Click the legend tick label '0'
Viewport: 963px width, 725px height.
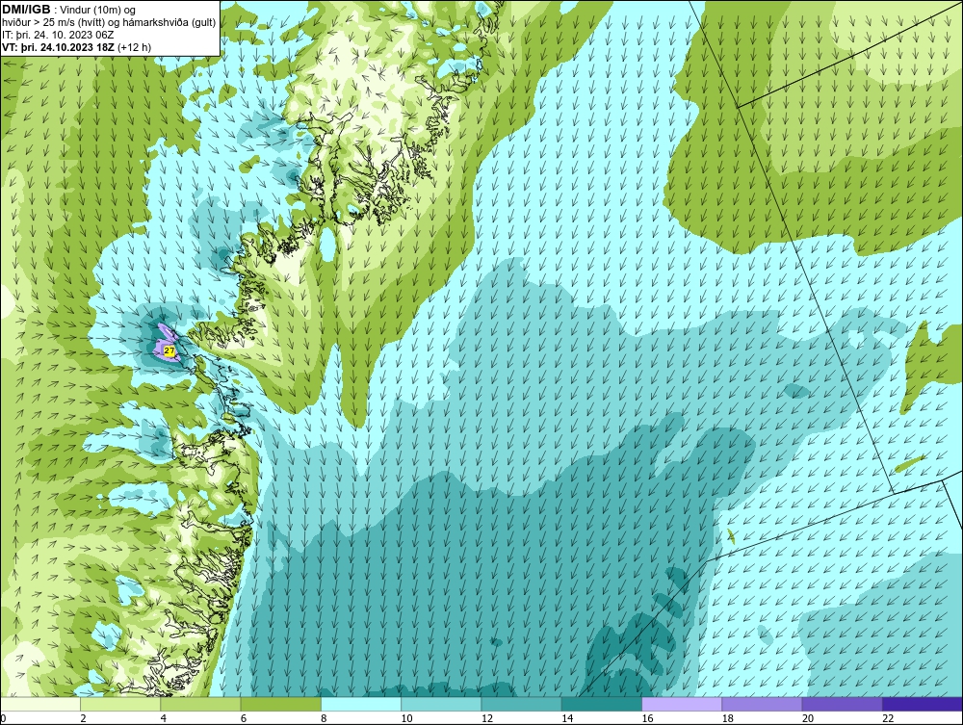(3, 719)
